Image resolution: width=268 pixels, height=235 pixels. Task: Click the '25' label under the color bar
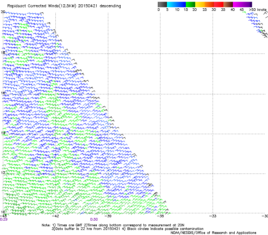[205, 9]
